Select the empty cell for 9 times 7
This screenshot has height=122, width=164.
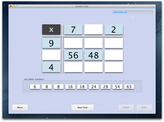click(x=73, y=43)
